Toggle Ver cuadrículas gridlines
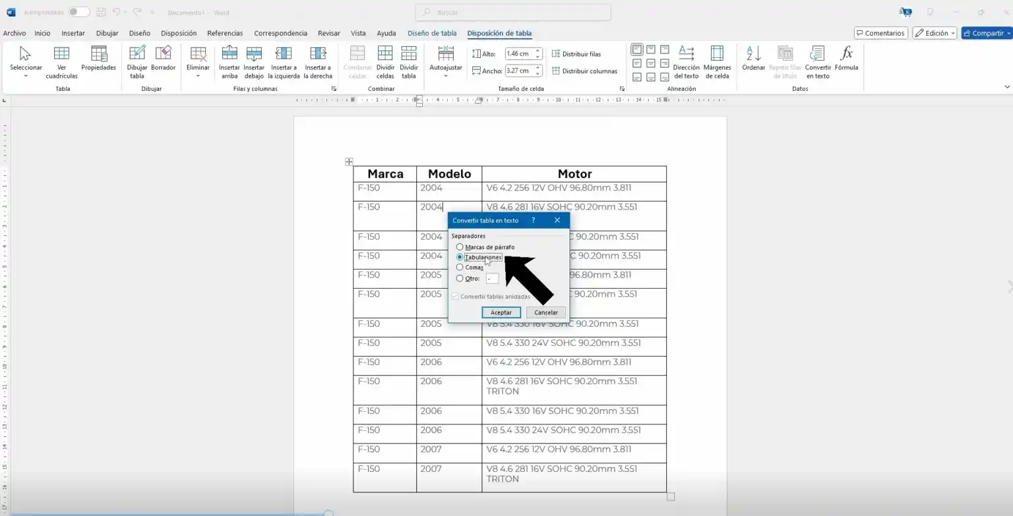 click(61, 63)
